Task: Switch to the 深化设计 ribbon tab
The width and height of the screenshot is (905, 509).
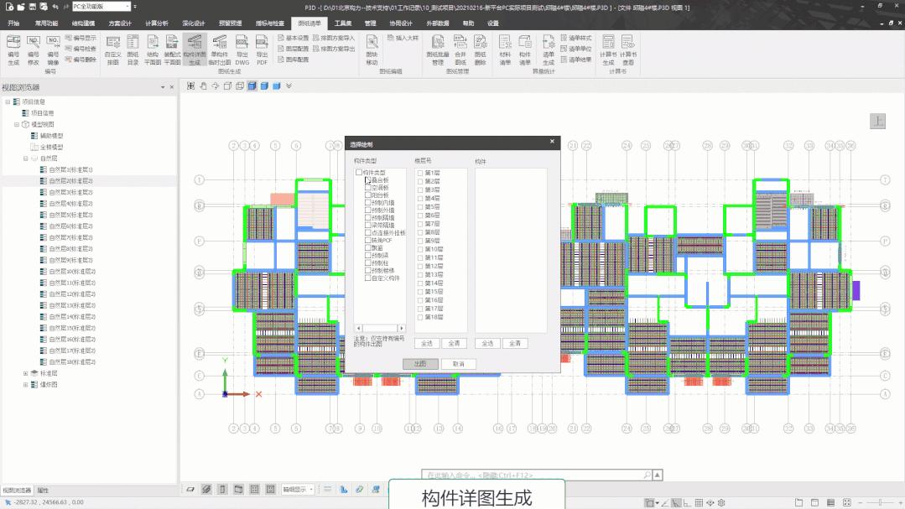Action: [194, 23]
